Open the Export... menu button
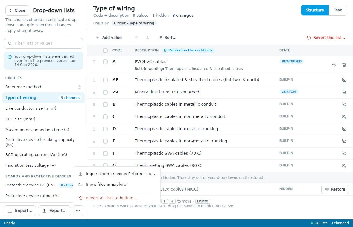353x227 pixels. 54,211
